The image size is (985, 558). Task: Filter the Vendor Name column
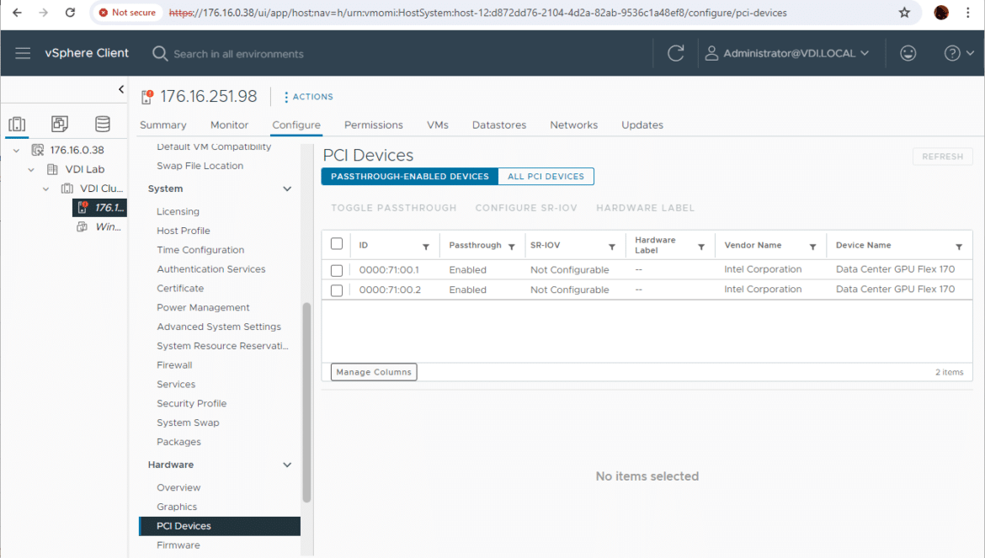[x=813, y=247]
